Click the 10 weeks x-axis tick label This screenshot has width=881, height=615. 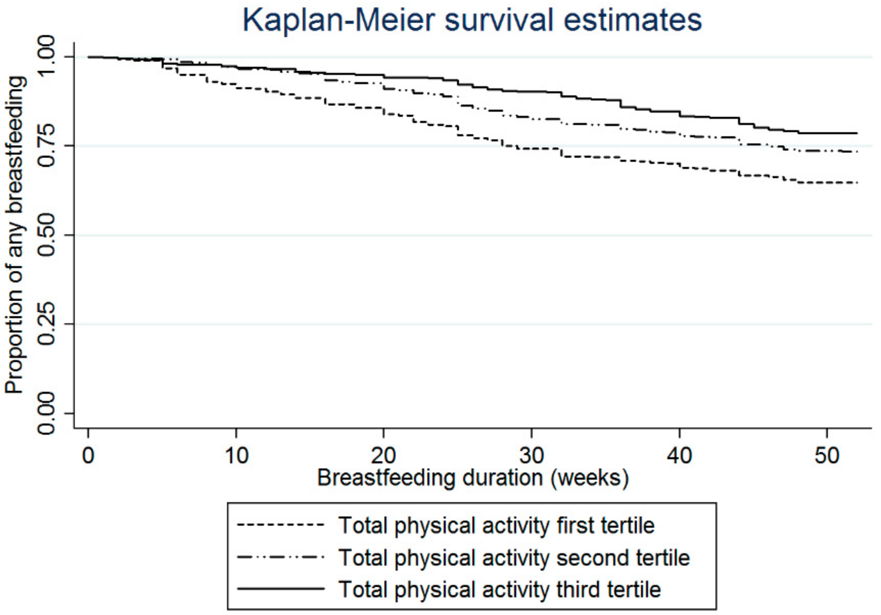(237, 455)
